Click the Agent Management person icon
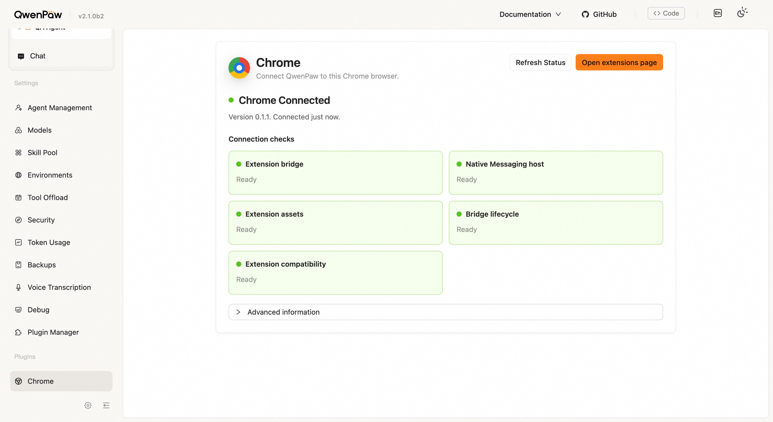773x422 pixels. [19, 108]
